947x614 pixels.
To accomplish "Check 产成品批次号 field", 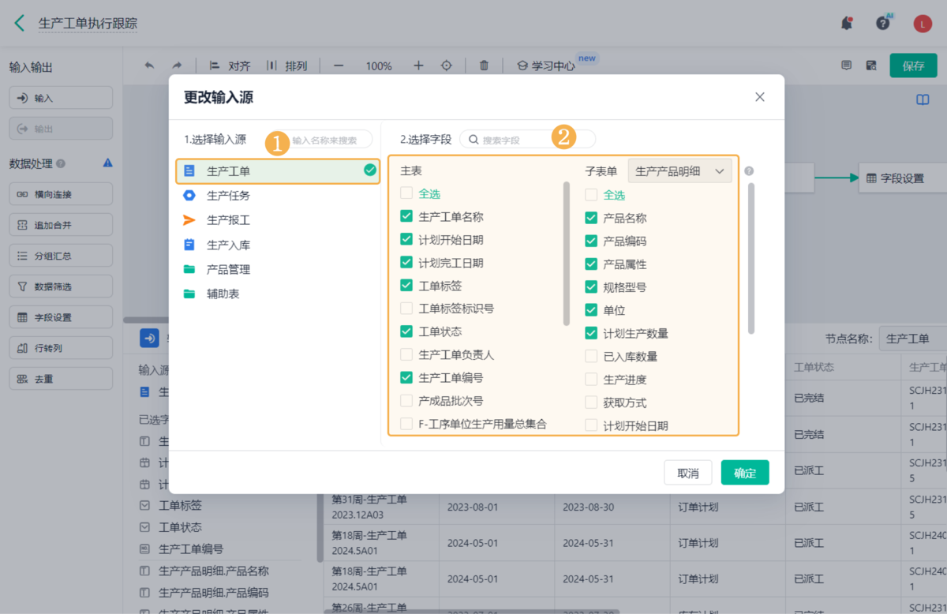I will pyautogui.click(x=406, y=401).
